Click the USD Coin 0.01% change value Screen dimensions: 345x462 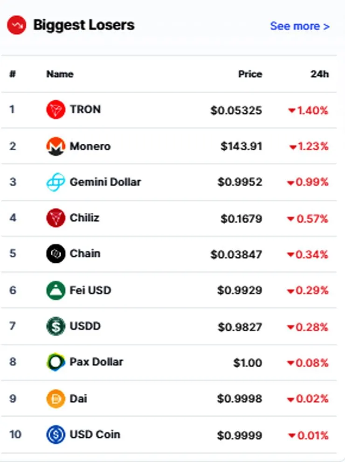tap(308, 435)
